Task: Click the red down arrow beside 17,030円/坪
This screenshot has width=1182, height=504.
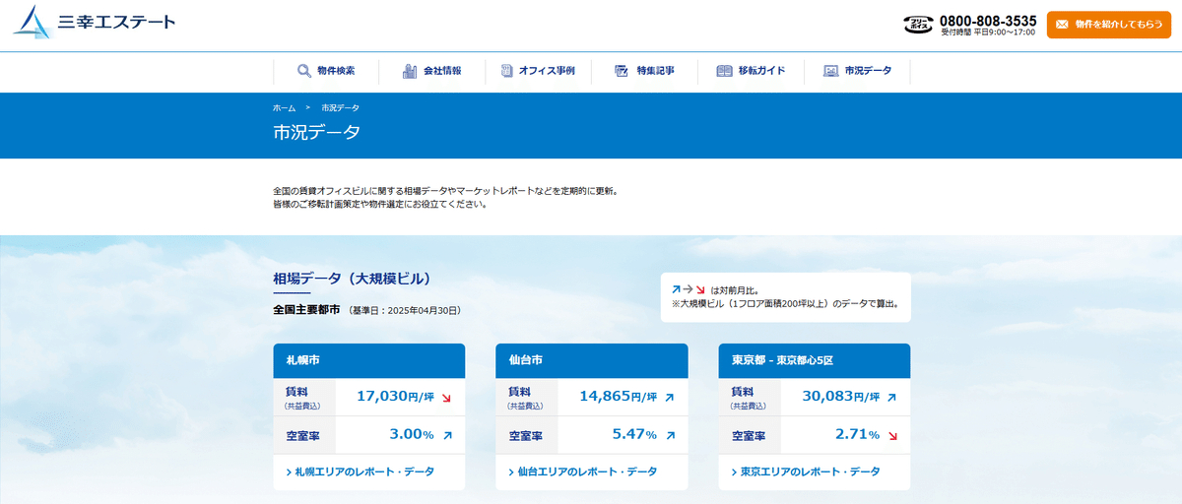Action: pyautogui.click(x=446, y=398)
